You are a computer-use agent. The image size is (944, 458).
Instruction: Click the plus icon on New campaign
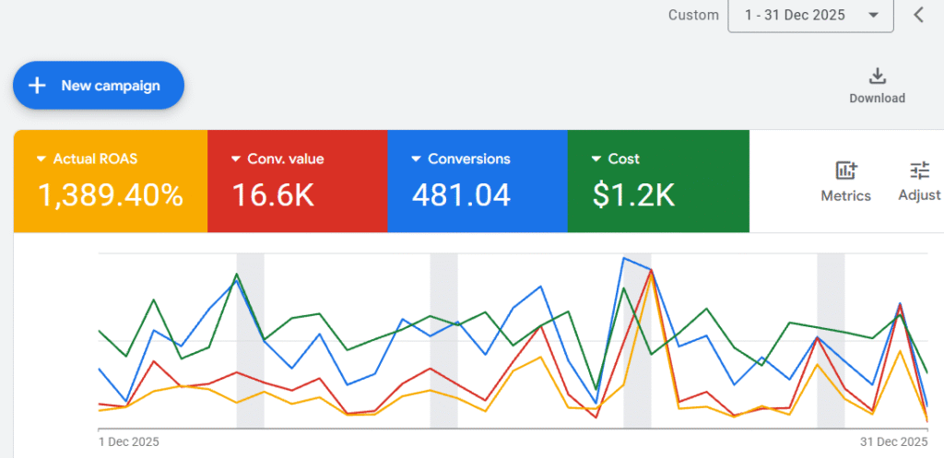37,86
